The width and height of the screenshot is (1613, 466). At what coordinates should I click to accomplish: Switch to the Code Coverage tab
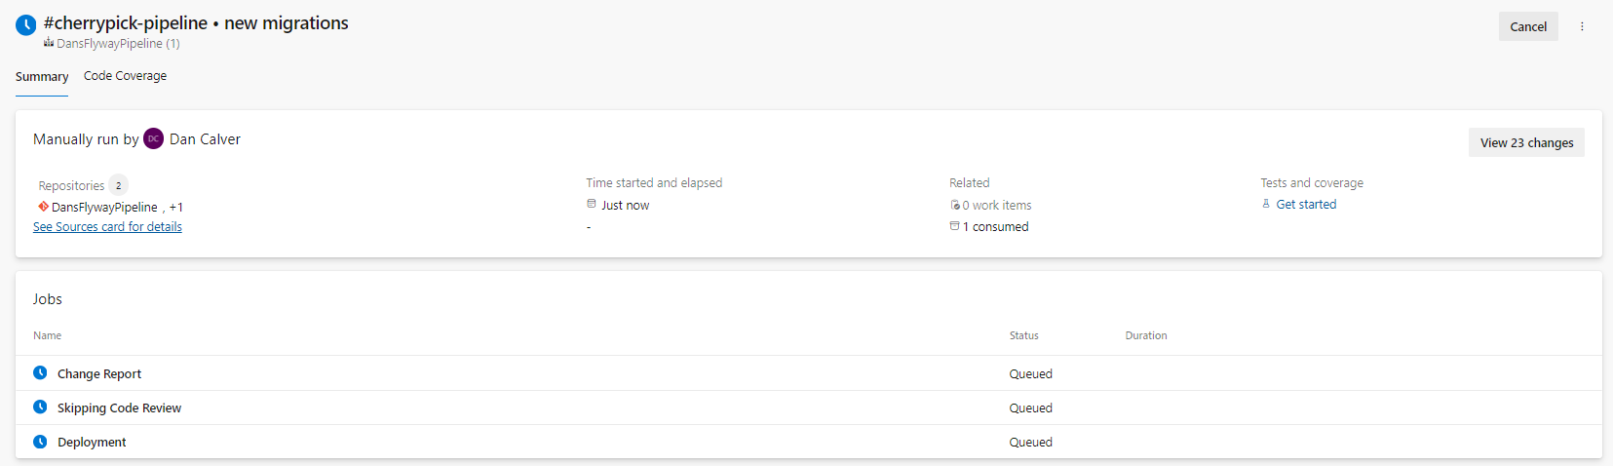pos(125,76)
